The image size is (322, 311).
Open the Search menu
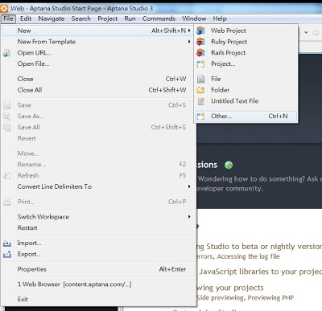pyautogui.click(x=80, y=18)
